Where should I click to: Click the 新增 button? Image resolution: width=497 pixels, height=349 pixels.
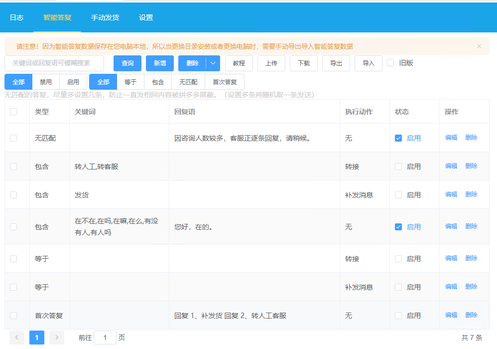pos(160,63)
